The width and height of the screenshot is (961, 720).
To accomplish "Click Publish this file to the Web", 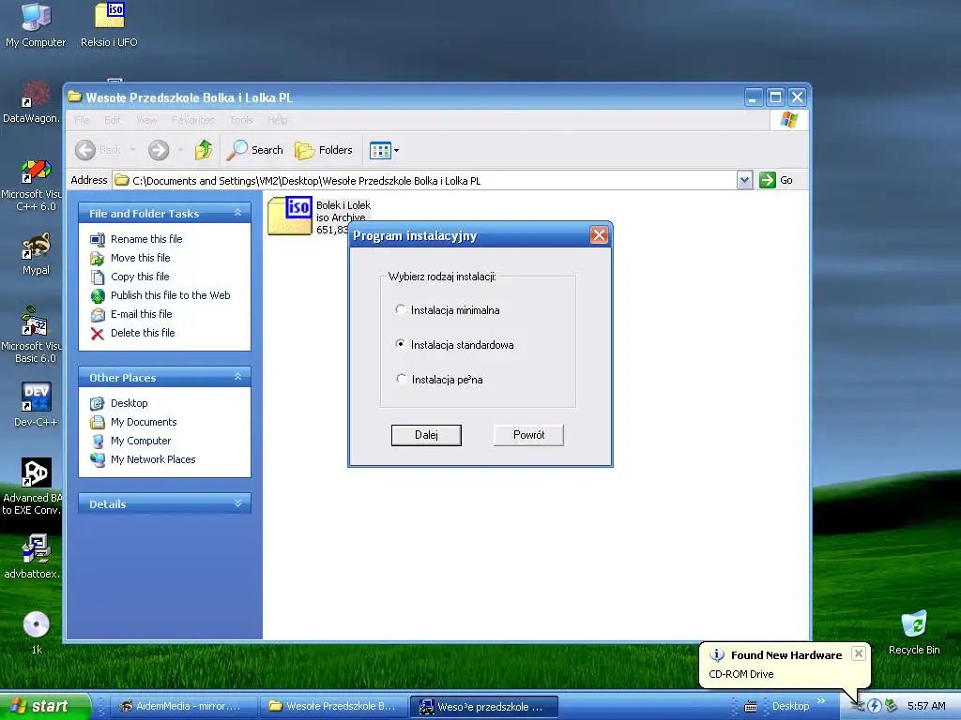I will pyautogui.click(x=171, y=295).
